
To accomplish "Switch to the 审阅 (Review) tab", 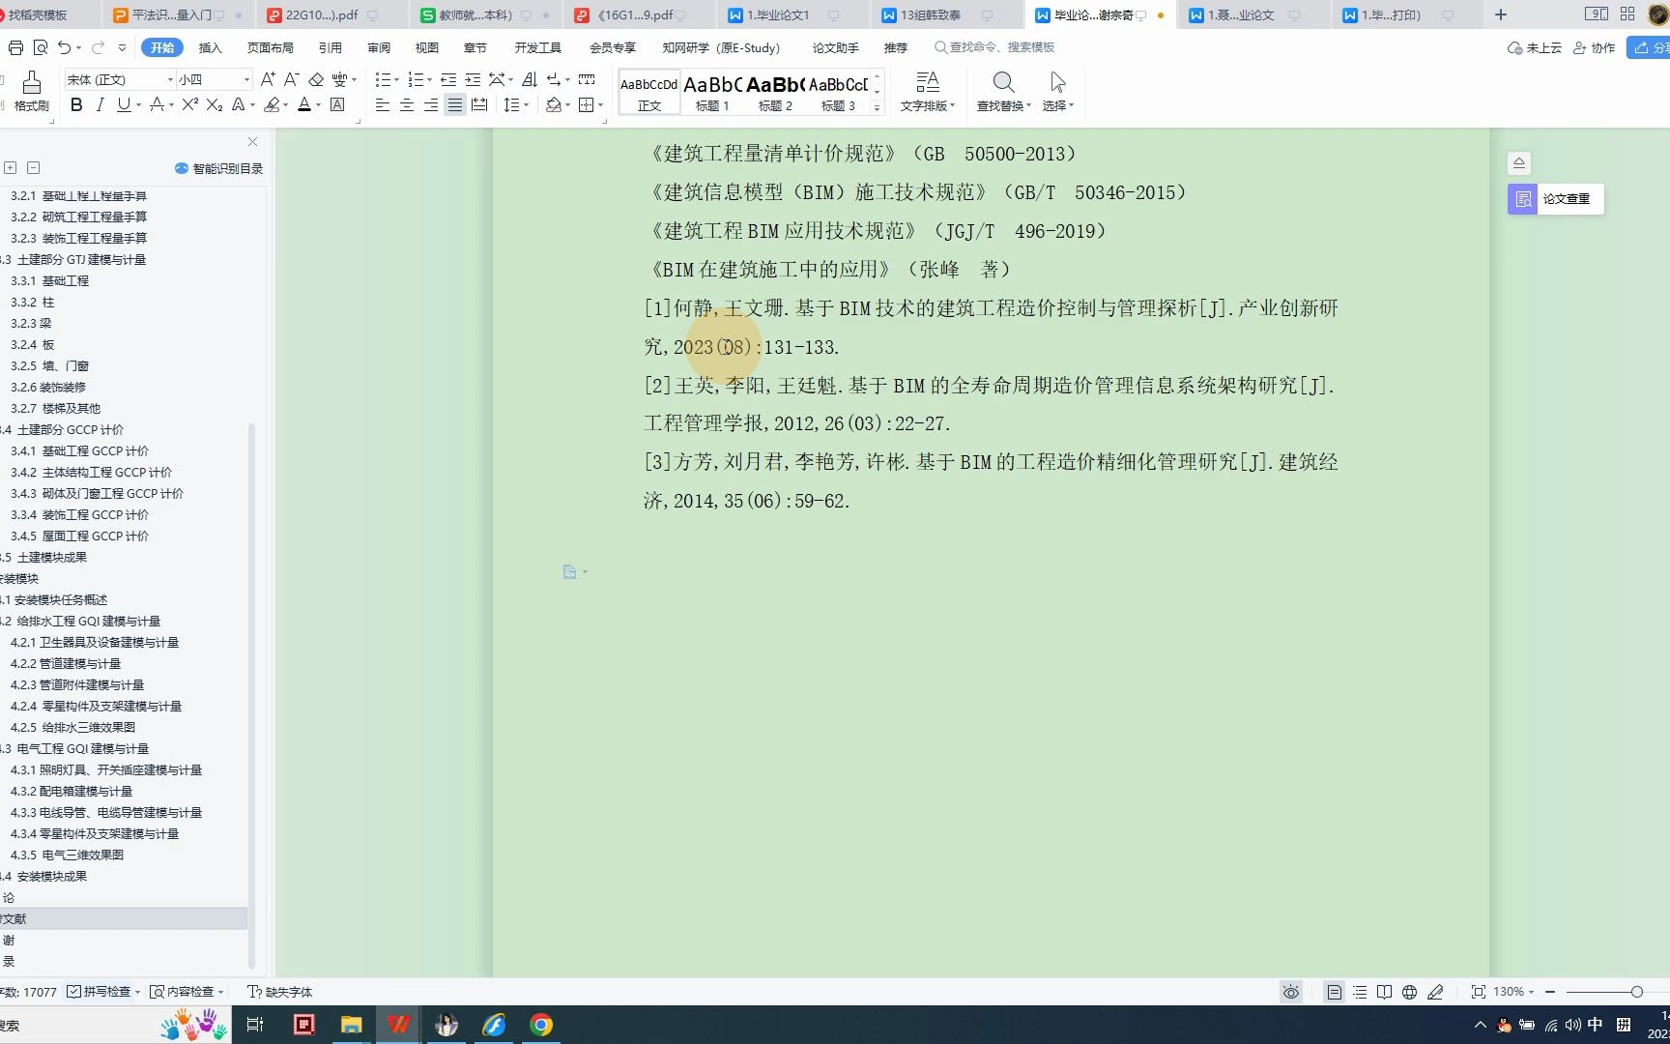I will tap(379, 47).
